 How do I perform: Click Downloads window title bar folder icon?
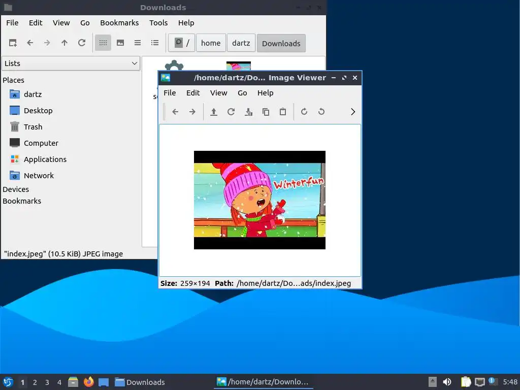[8, 7]
